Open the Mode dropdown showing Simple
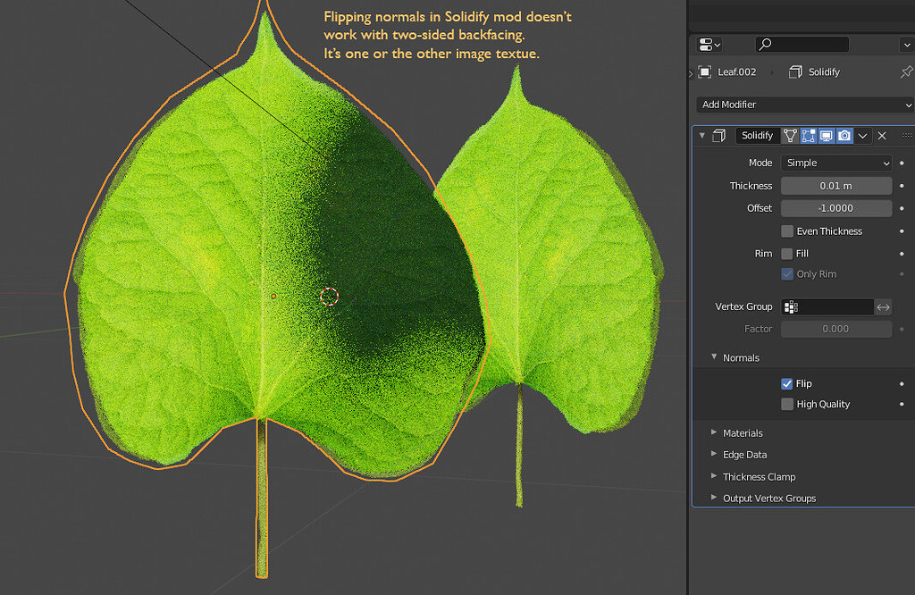 [x=835, y=163]
